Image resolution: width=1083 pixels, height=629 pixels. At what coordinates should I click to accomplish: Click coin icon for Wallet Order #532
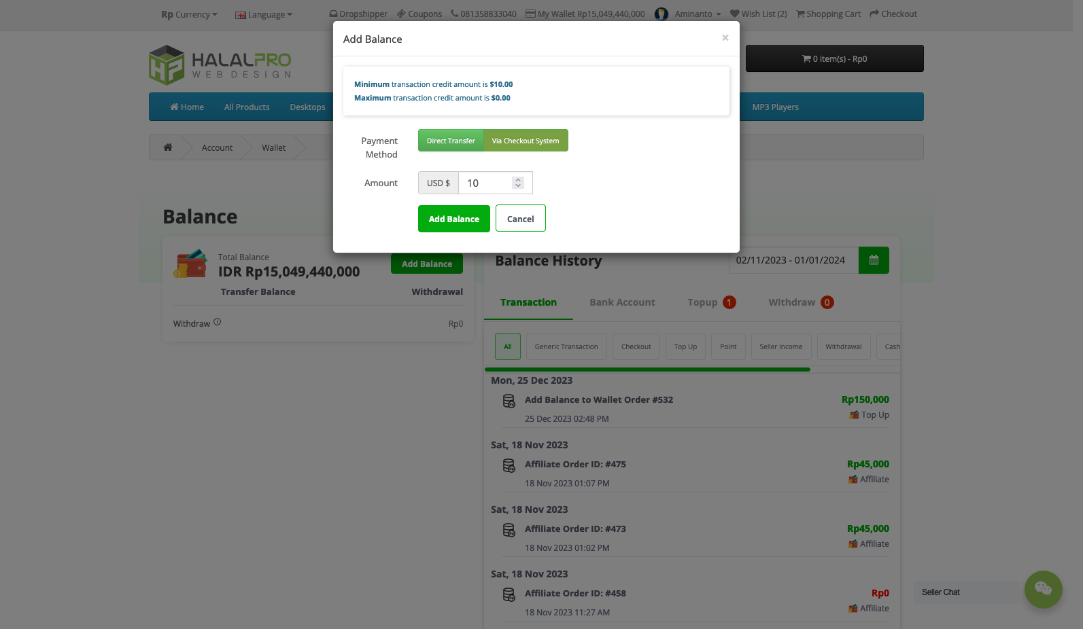509,401
